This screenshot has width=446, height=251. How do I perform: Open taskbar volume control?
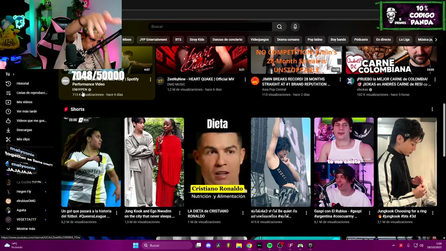coord(421,246)
